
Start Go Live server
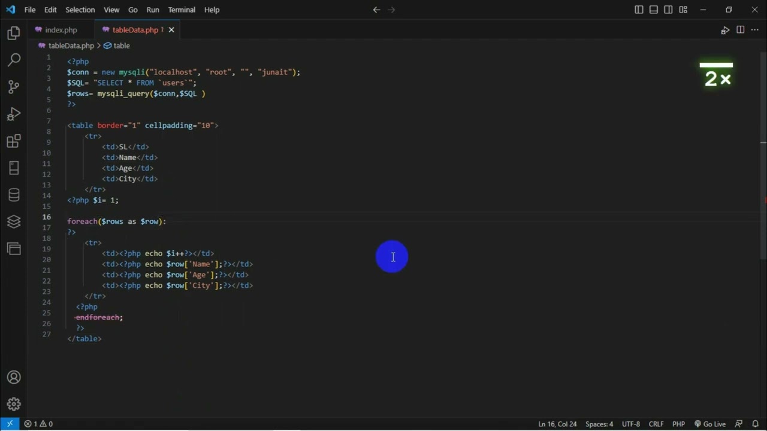[709, 424]
